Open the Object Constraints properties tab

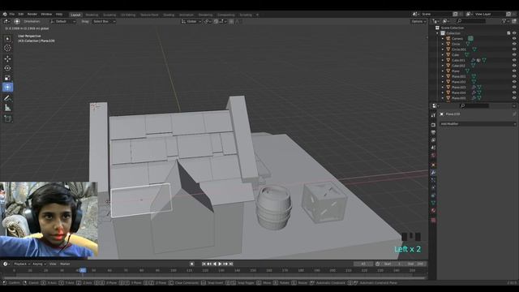coord(433,195)
